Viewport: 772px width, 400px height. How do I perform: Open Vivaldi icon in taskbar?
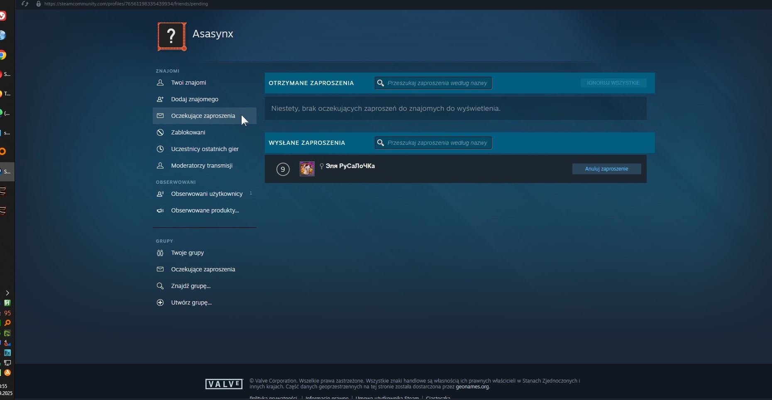2,16
